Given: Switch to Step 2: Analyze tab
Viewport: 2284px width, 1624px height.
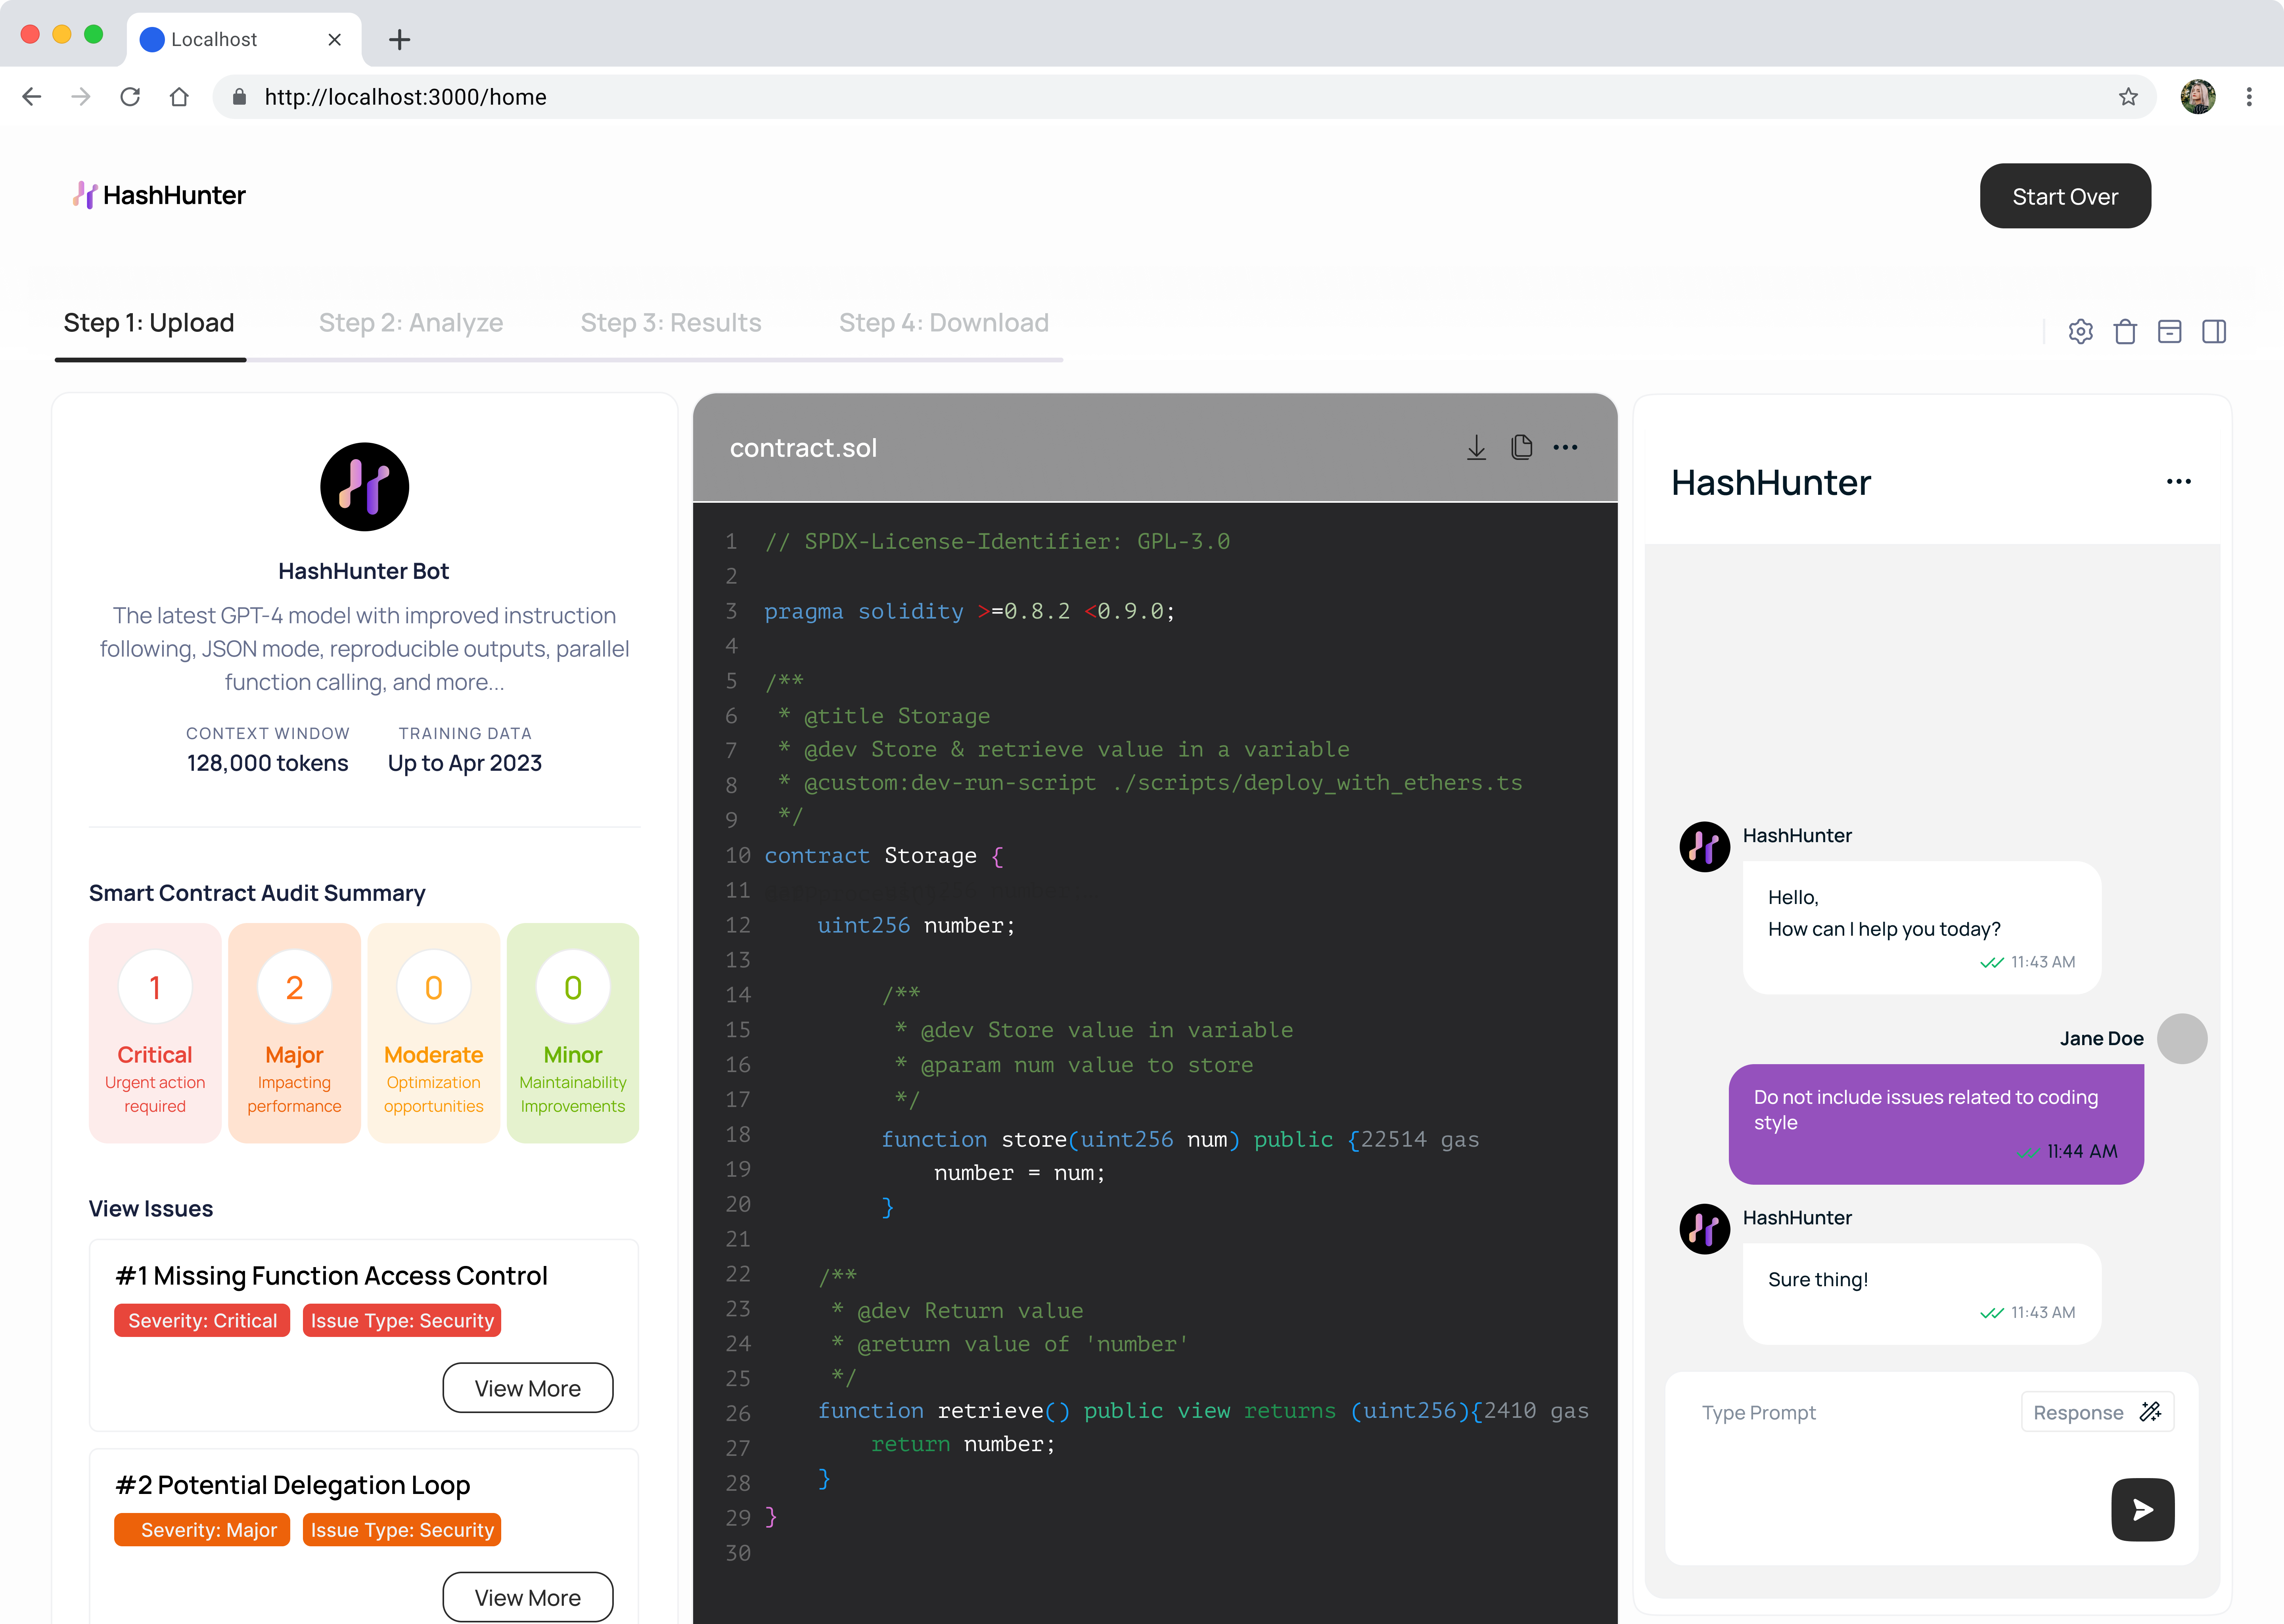Looking at the screenshot, I should tap(411, 323).
